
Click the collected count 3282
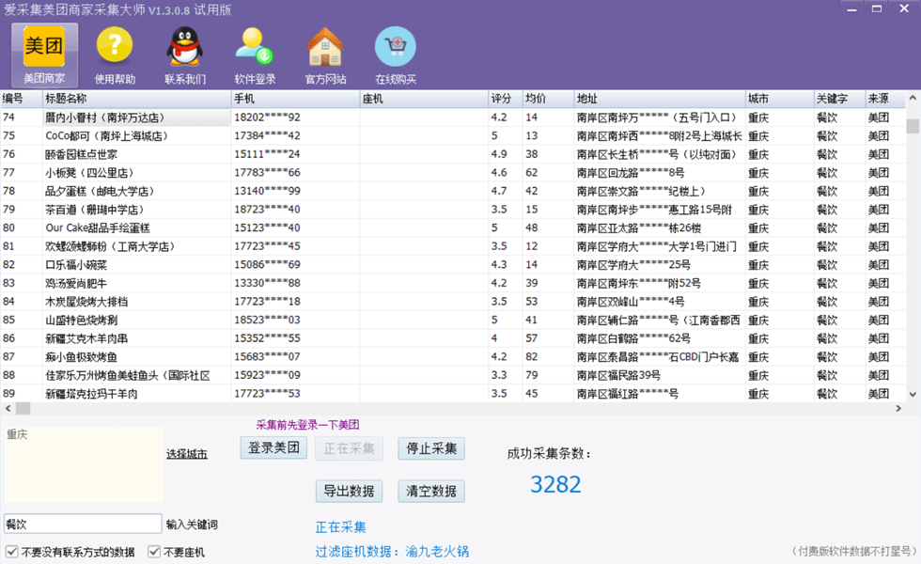pyautogui.click(x=555, y=485)
